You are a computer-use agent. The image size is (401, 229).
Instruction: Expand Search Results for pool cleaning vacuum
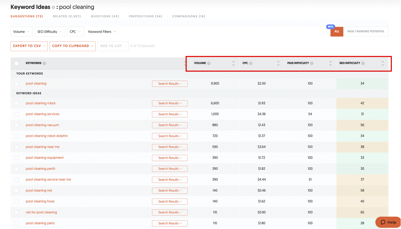coord(170,125)
